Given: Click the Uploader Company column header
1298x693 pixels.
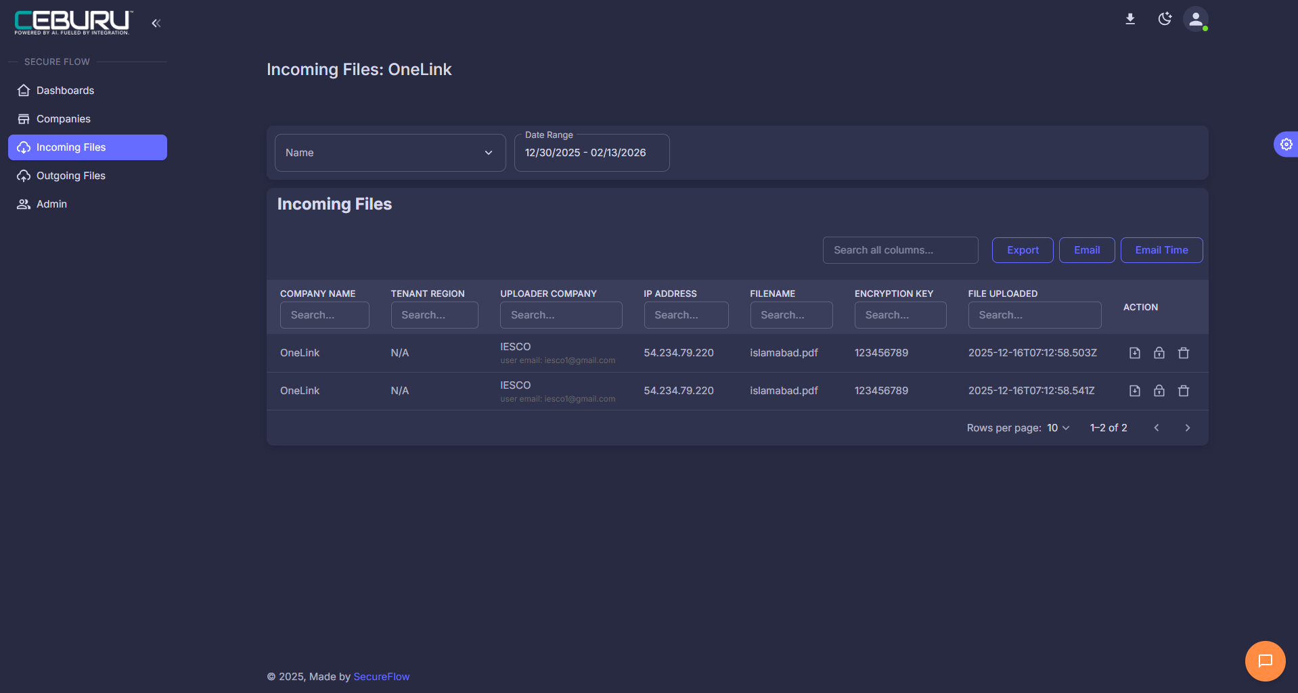Looking at the screenshot, I should (x=548, y=293).
